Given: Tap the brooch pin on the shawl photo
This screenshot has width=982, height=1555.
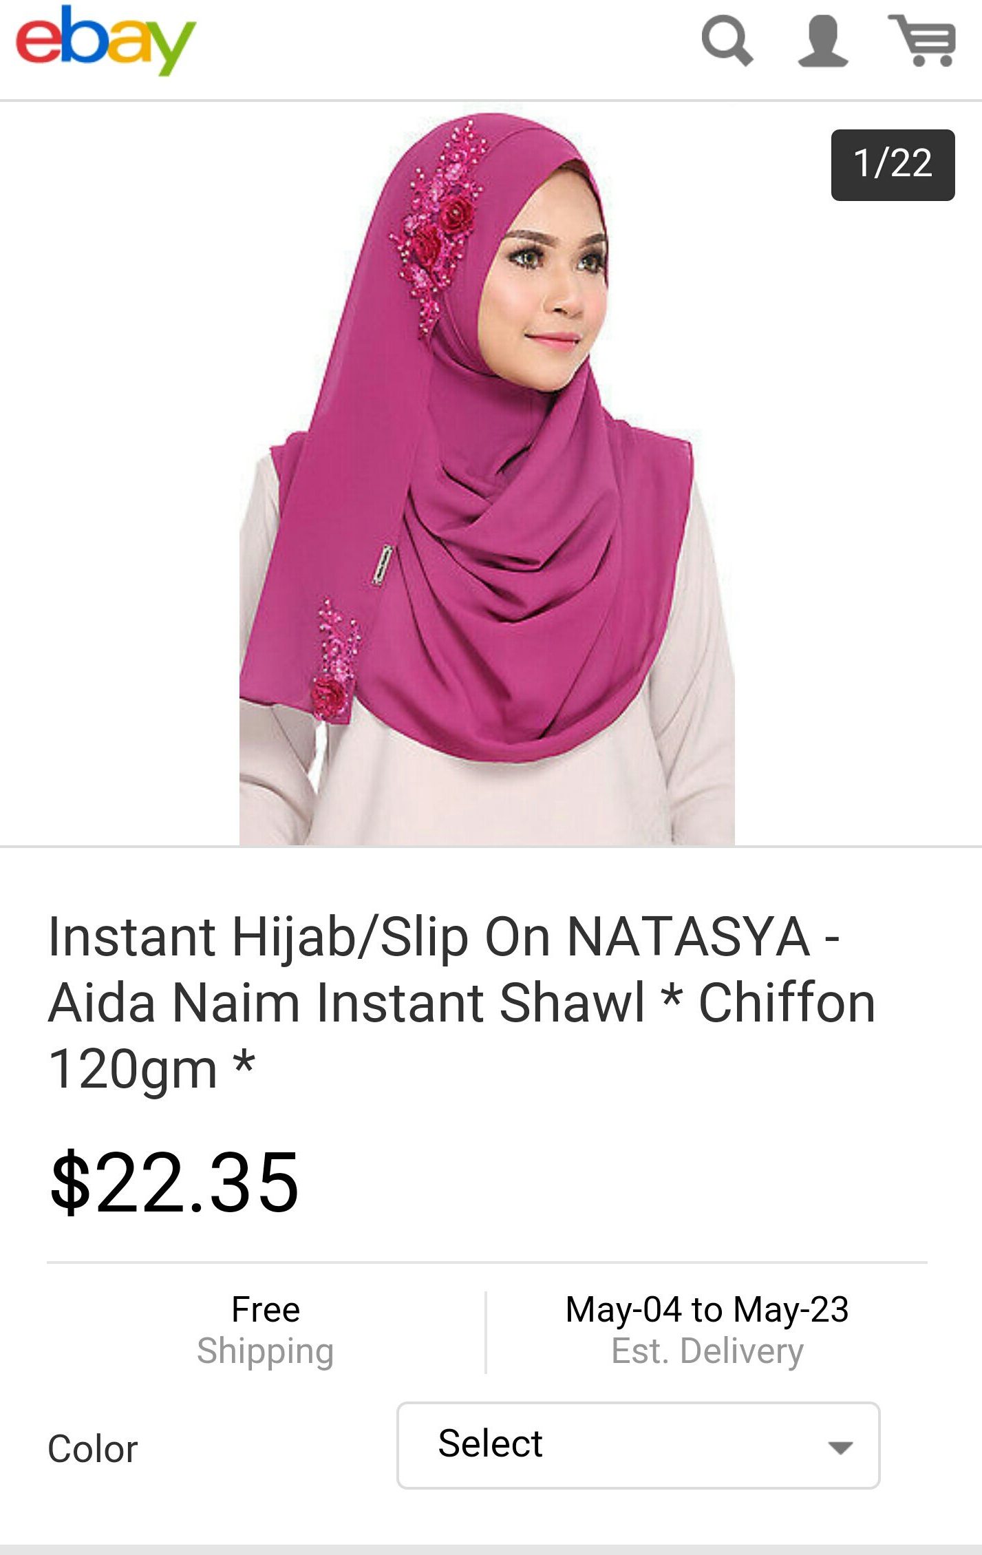Looking at the screenshot, I should (383, 564).
